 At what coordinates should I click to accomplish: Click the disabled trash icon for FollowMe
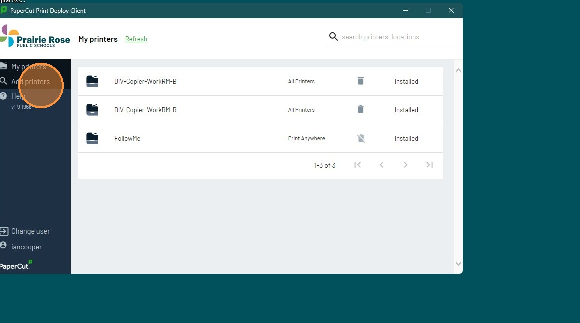pyautogui.click(x=361, y=138)
